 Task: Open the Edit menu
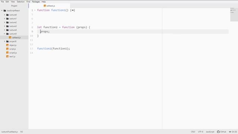point(7,1)
